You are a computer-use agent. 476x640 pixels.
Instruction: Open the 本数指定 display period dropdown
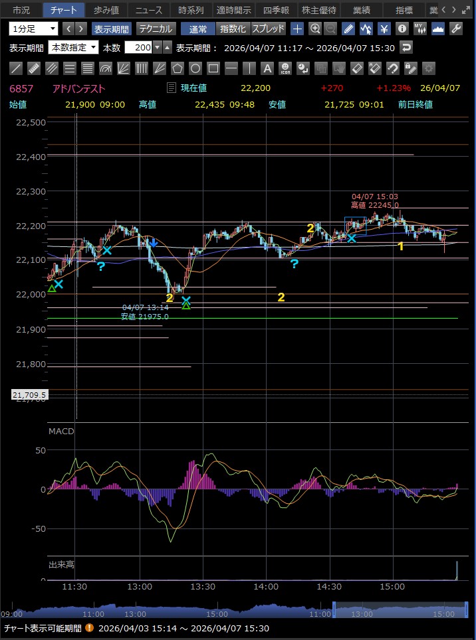point(74,47)
